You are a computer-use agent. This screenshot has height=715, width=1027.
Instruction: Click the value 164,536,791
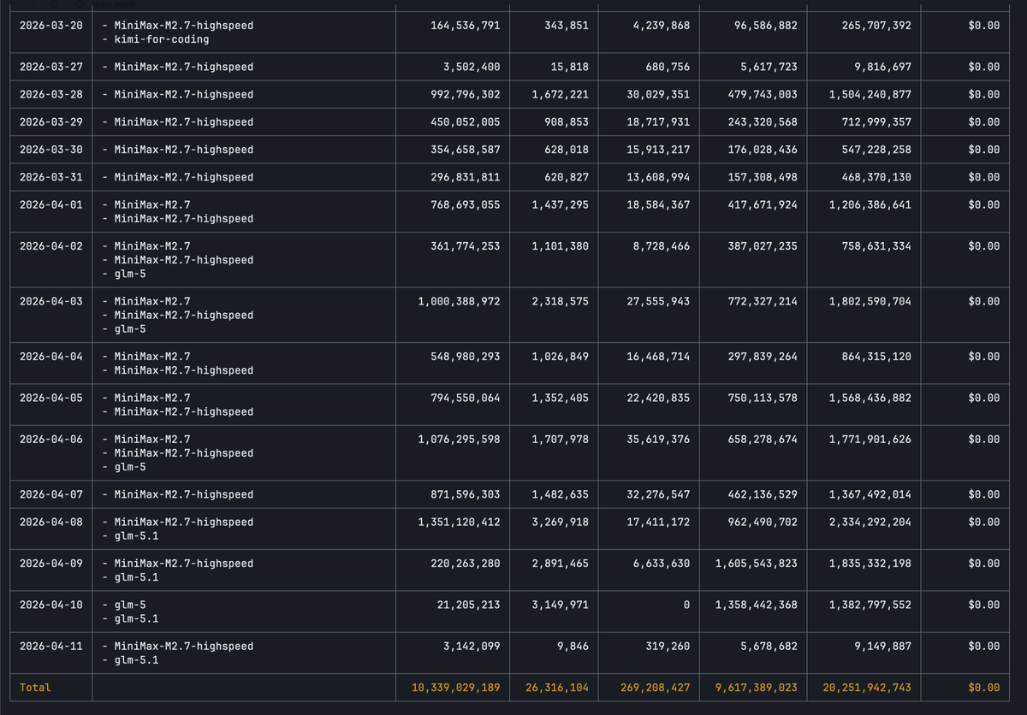coord(464,26)
